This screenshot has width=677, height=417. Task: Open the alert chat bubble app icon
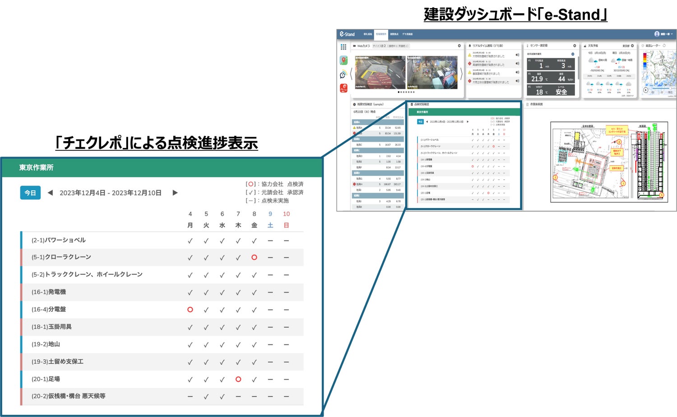tap(343, 74)
